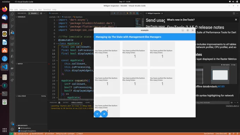Screen dimensions: 240x135
Task: Click the DevTools release notes screenshot thumbnail
Action: pyautogui.click(x=216, y=74)
